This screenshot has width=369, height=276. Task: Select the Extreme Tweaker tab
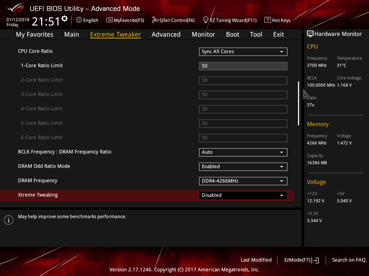tap(116, 34)
